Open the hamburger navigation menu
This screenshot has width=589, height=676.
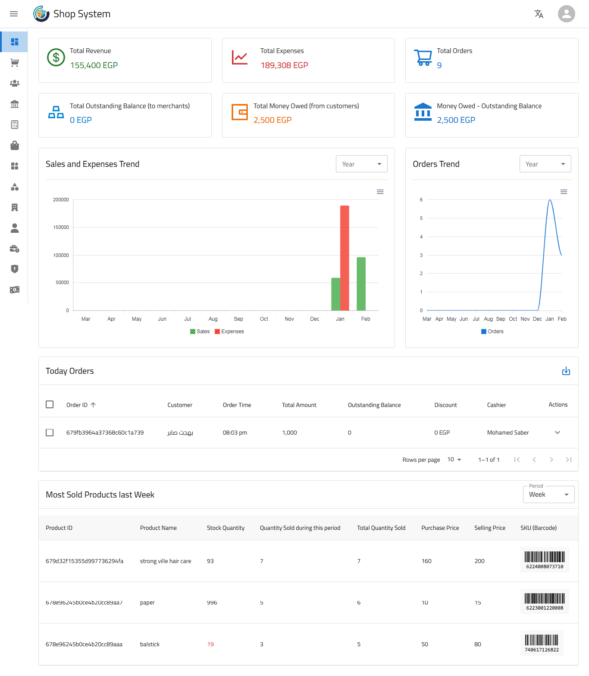pyautogui.click(x=14, y=14)
